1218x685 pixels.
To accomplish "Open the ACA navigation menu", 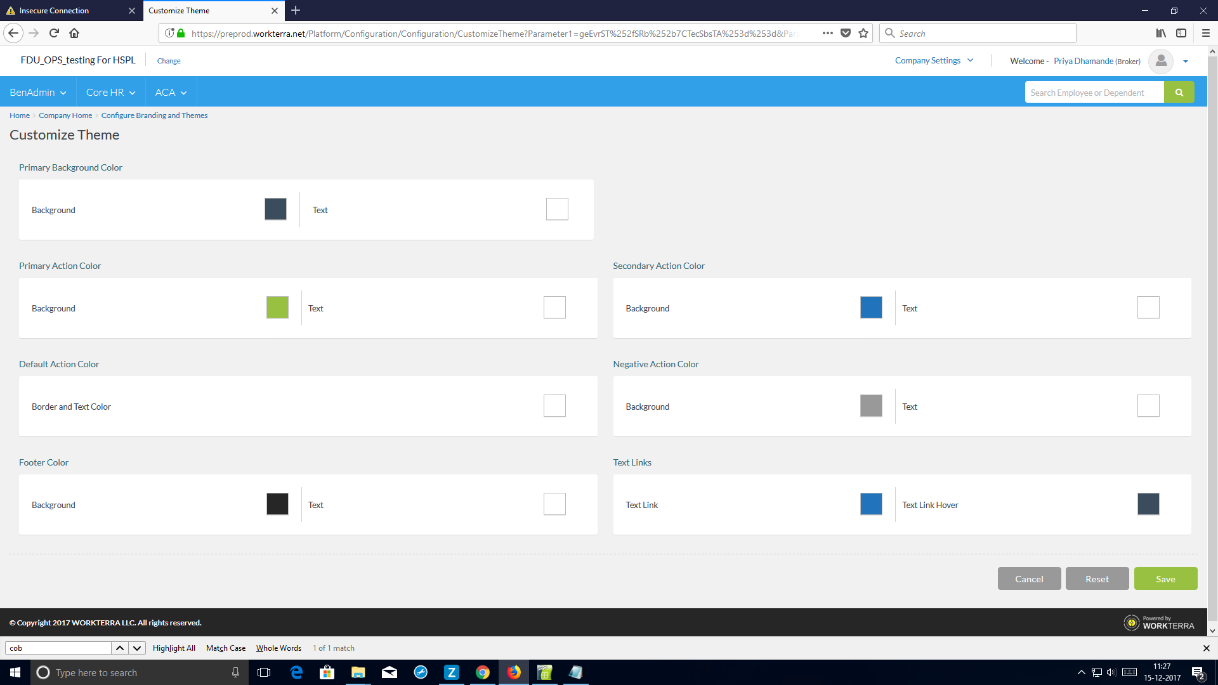I will point(171,93).
